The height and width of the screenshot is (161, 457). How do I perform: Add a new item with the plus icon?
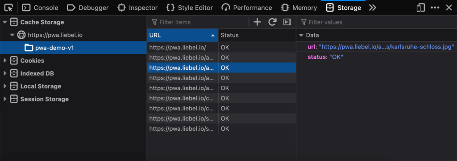point(257,22)
